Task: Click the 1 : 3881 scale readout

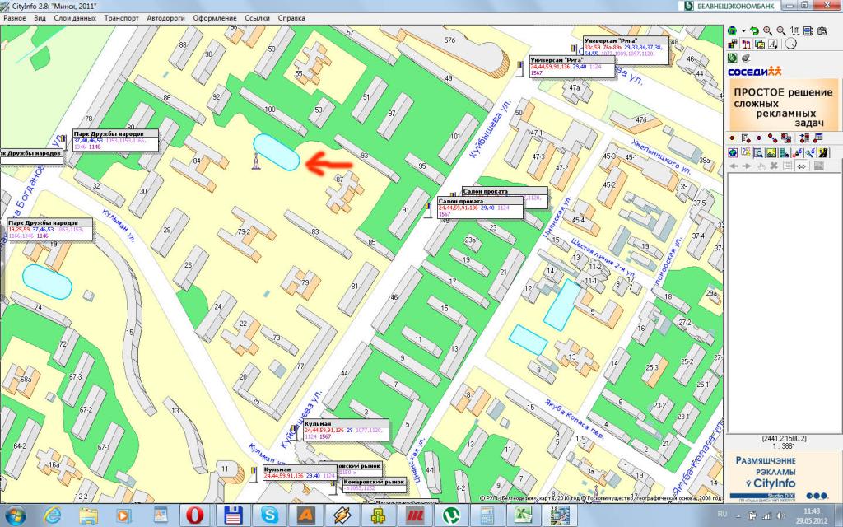Action: pyautogui.click(x=785, y=445)
